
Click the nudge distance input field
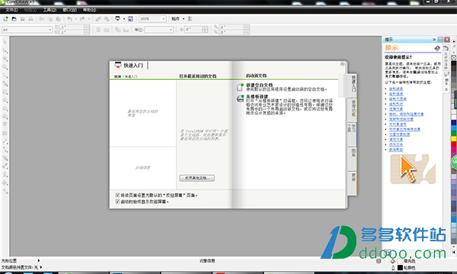(x=193, y=30)
